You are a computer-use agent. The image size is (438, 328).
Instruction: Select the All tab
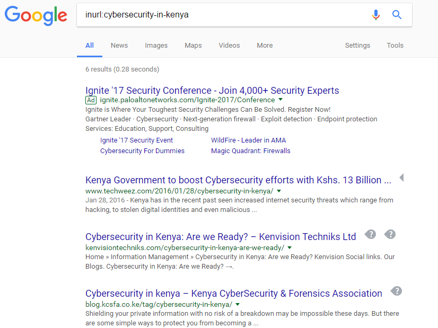pyautogui.click(x=90, y=46)
